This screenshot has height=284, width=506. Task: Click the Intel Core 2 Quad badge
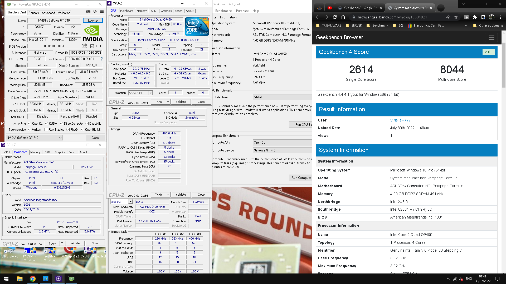(x=197, y=26)
